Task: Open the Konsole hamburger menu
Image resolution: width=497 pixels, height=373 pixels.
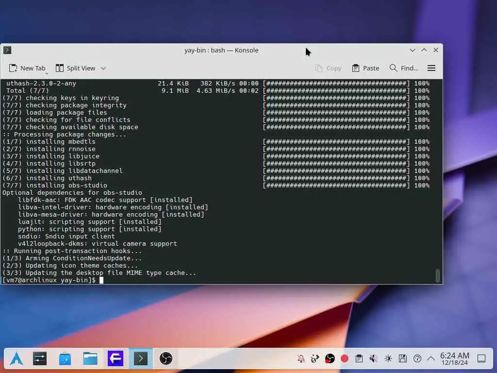Action: click(431, 68)
